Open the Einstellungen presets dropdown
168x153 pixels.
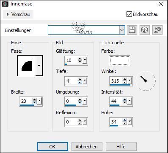click(x=122, y=30)
